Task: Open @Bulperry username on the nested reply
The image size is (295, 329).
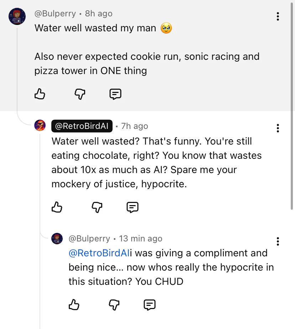Action: (x=89, y=239)
